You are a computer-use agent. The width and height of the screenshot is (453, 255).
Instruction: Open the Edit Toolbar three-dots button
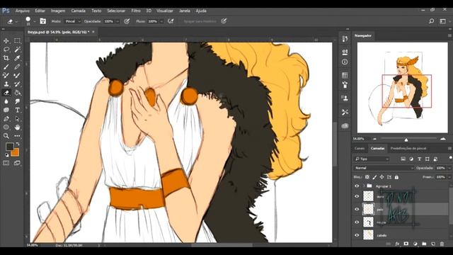tap(17, 135)
